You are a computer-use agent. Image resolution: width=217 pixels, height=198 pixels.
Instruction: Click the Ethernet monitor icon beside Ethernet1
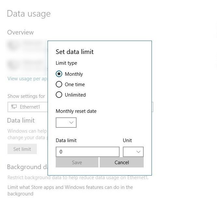click(14, 107)
